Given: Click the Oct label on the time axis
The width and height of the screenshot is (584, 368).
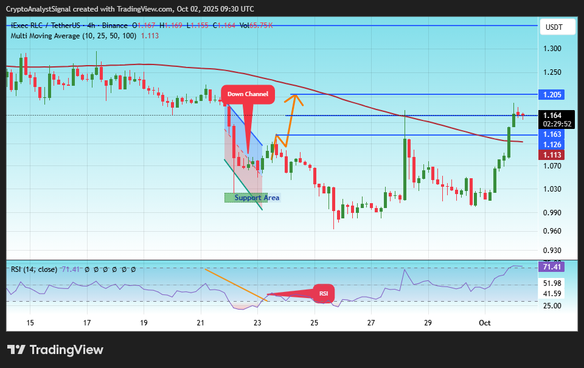Looking at the screenshot, I should 485,323.
